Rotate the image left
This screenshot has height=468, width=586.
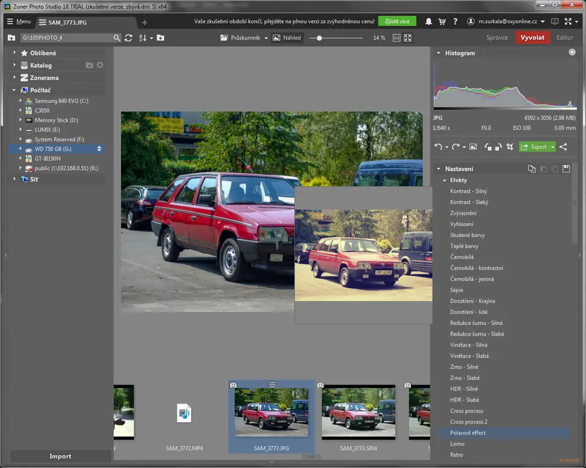[488, 147]
